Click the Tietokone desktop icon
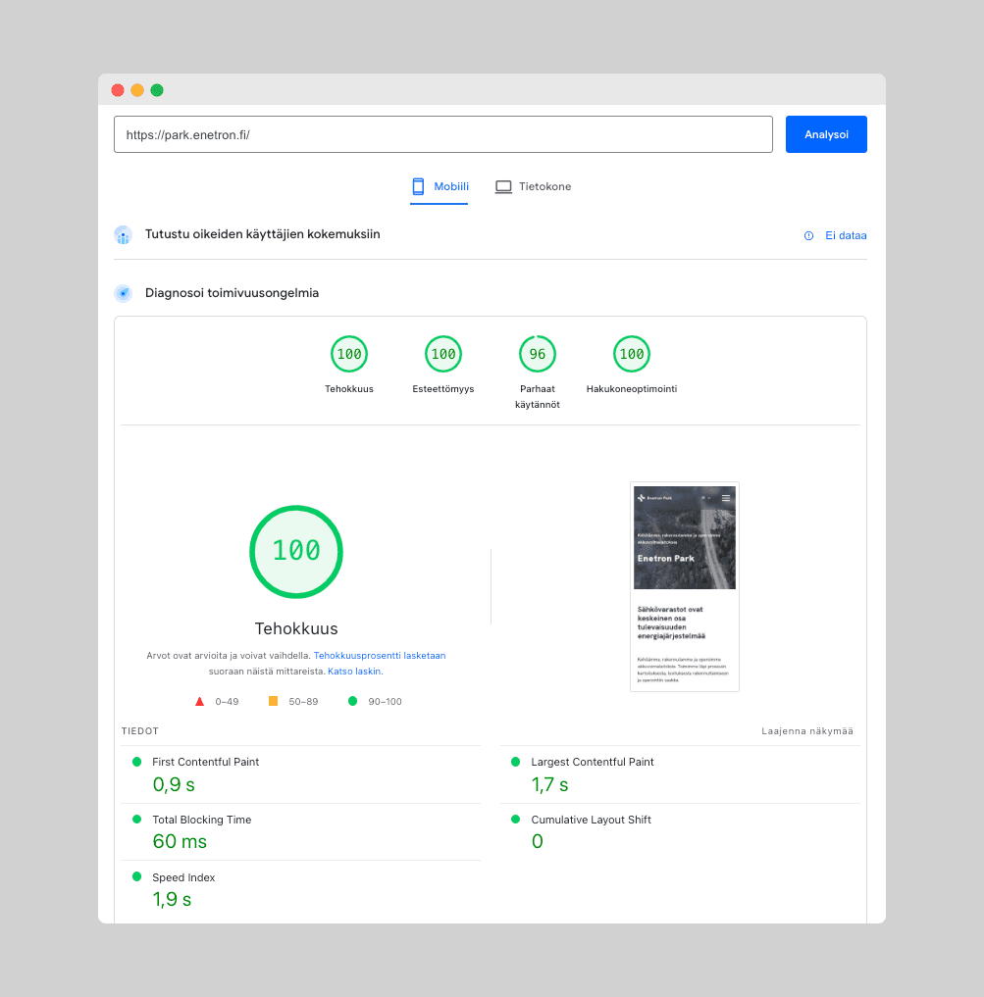The height and width of the screenshot is (997, 984). click(x=503, y=186)
